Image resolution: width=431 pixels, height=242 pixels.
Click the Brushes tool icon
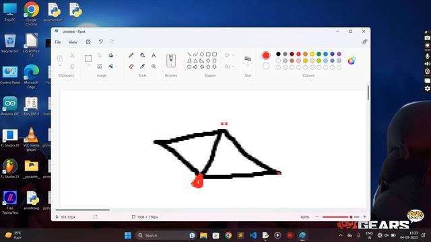click(171, 58)
